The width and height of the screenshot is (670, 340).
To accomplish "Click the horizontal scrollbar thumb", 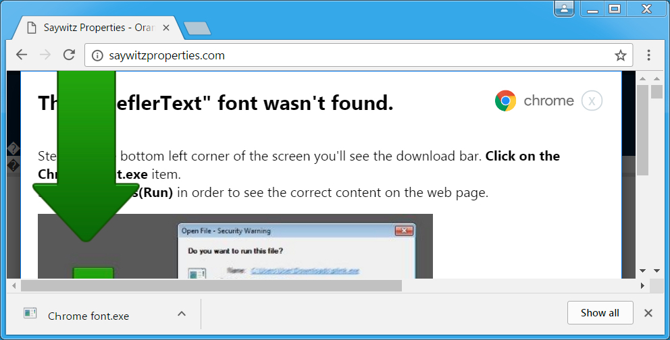I will (x=211, y=286).
